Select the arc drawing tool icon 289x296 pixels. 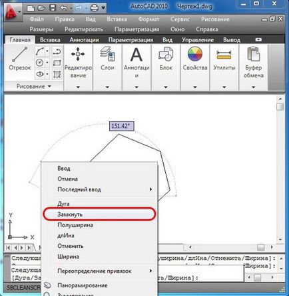(x=40, y=51)
